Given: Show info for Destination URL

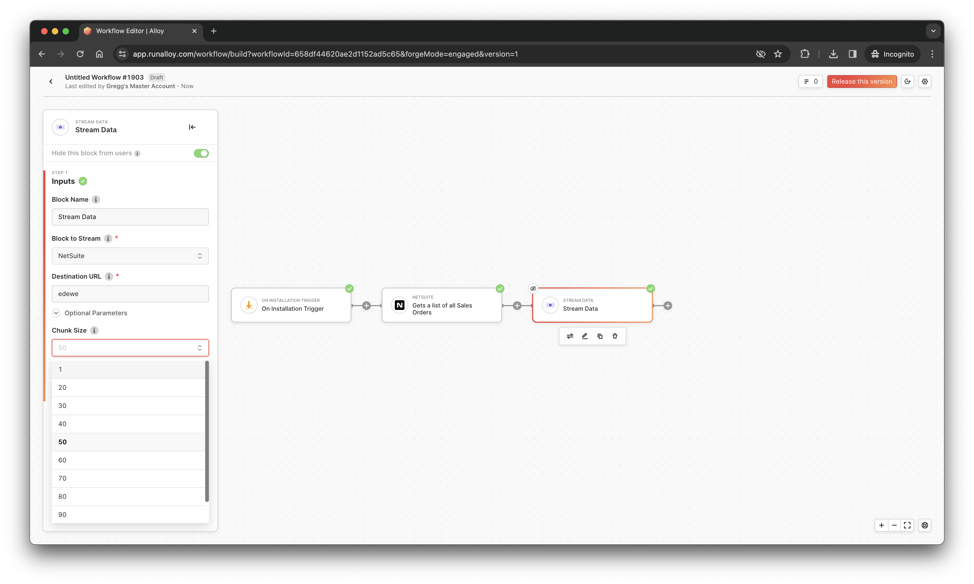Looking at the screenshot, I should click(109, 277).
